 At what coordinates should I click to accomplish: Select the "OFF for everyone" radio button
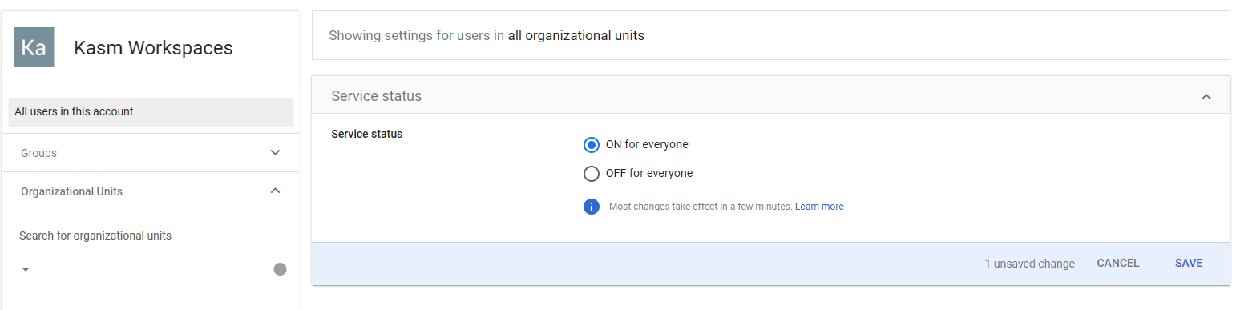point(592,174)
